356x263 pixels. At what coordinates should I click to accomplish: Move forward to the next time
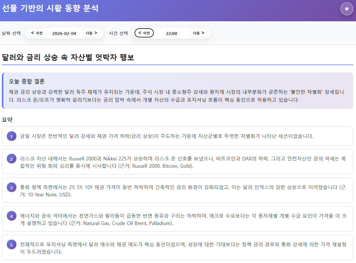tap(199, 33)
